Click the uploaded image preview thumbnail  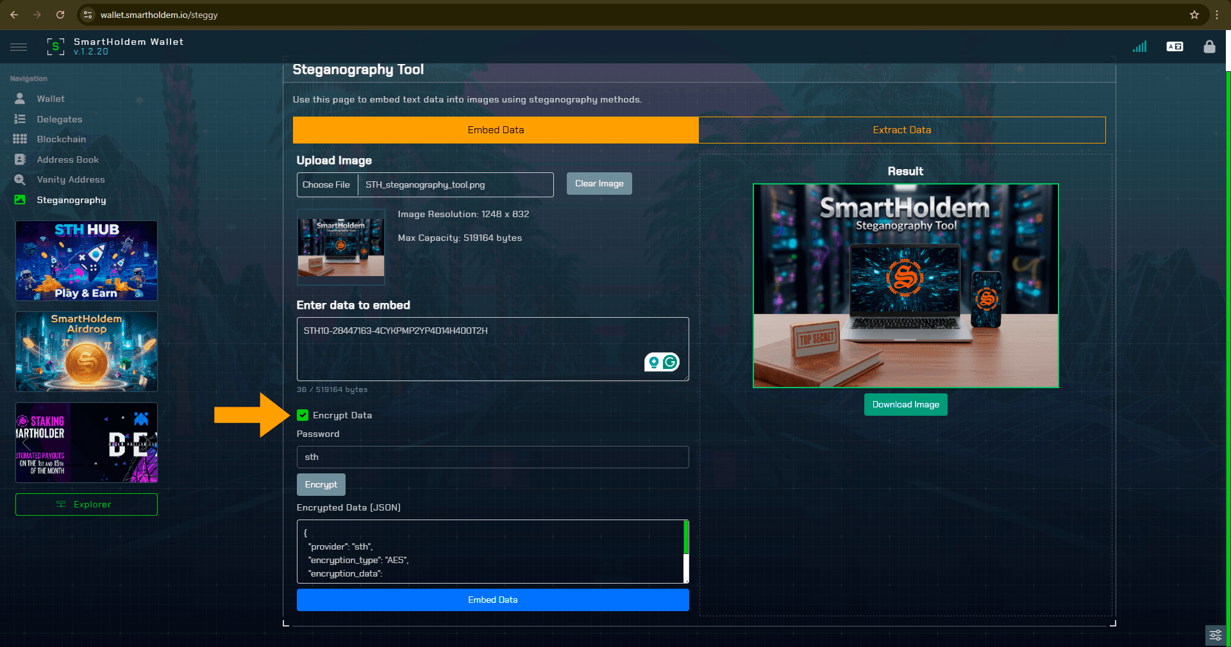[341, 247]
